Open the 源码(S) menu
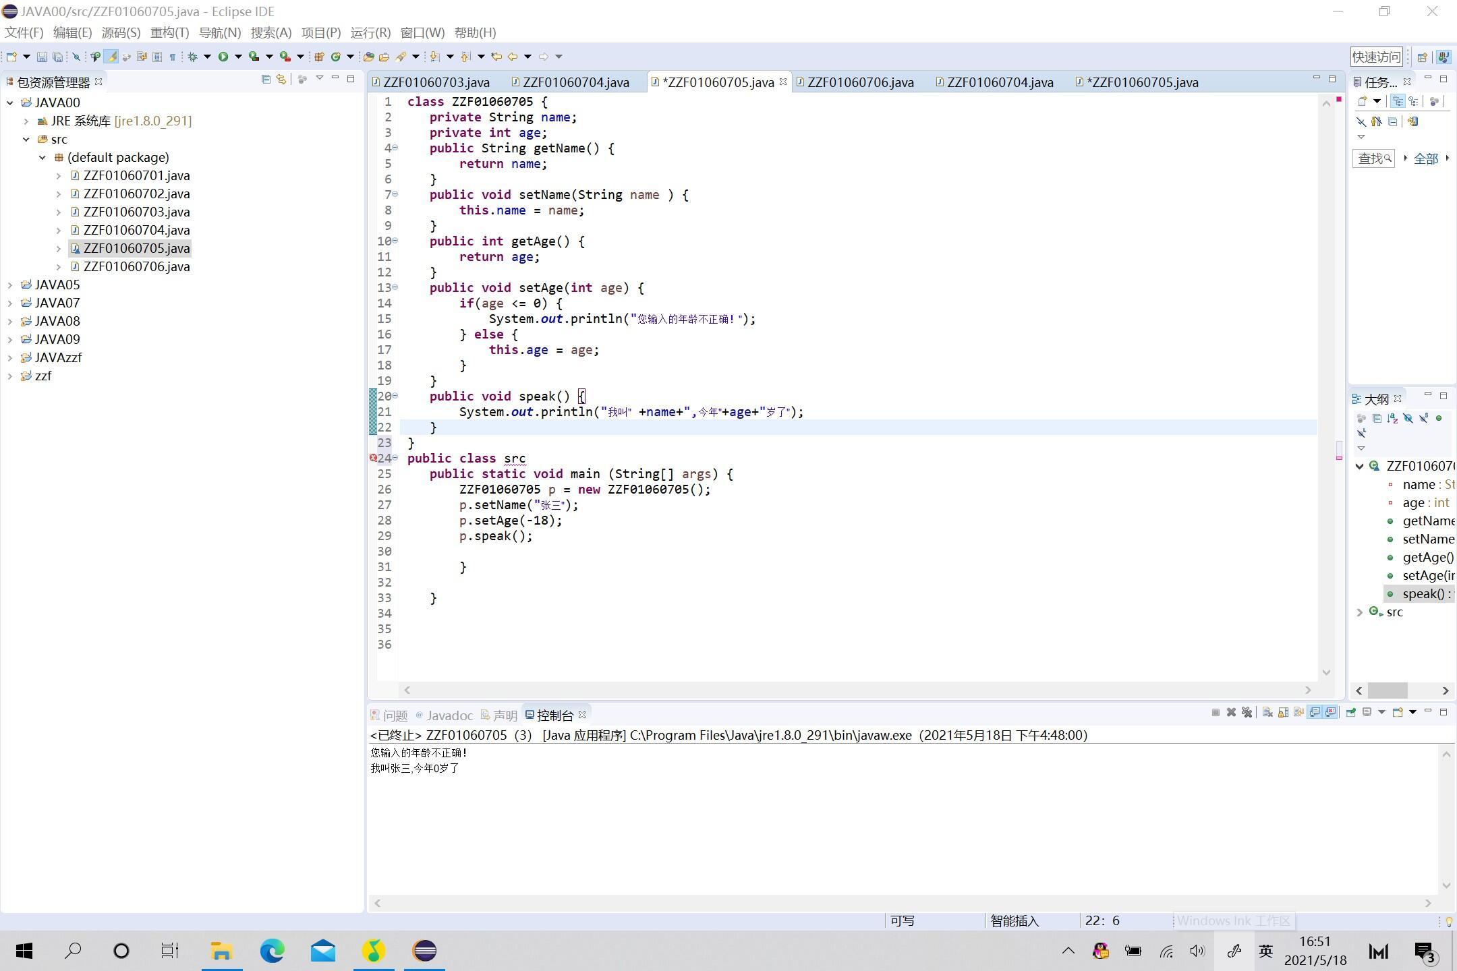The width and height of the screenshot is (1457, 971). click(x=121, y=32)
